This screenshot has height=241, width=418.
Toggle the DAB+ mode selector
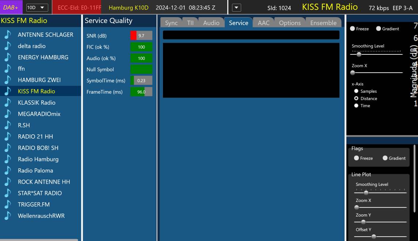pyautogui.click(x=11, y=7)
